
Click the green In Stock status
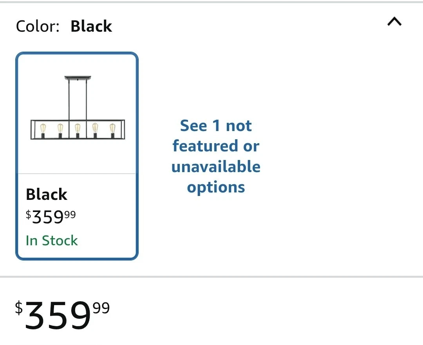pyautogui.click(x=52, y=241)
